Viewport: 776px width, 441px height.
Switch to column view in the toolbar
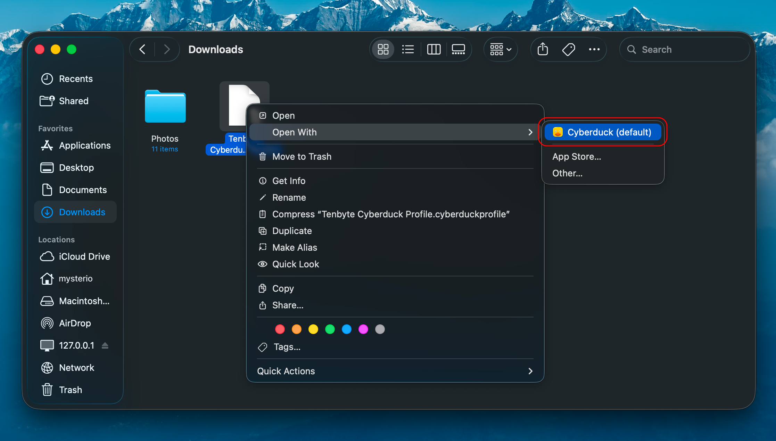click(434, 49)
